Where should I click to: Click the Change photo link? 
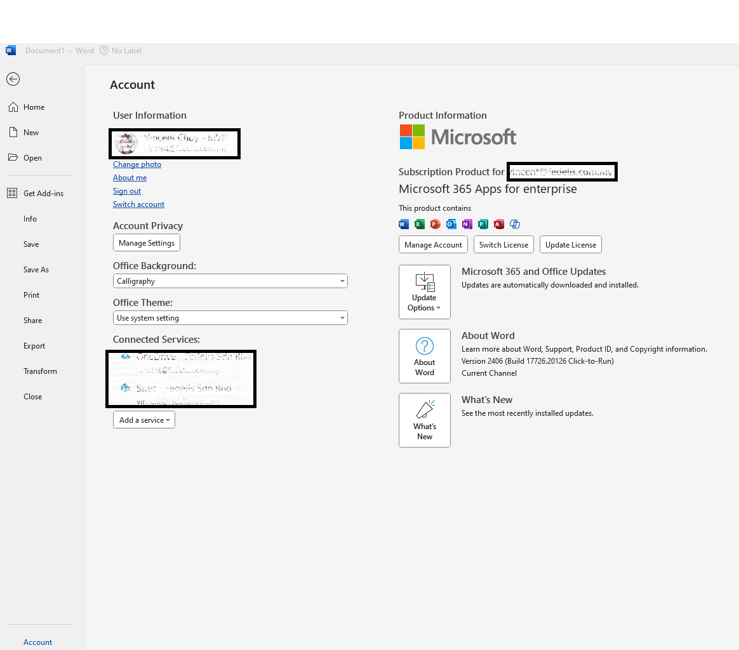137,164
